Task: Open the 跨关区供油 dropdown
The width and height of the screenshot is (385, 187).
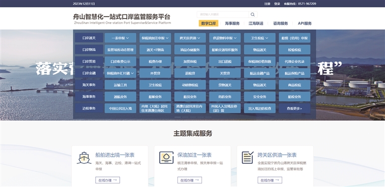Action: coord(190,38)
